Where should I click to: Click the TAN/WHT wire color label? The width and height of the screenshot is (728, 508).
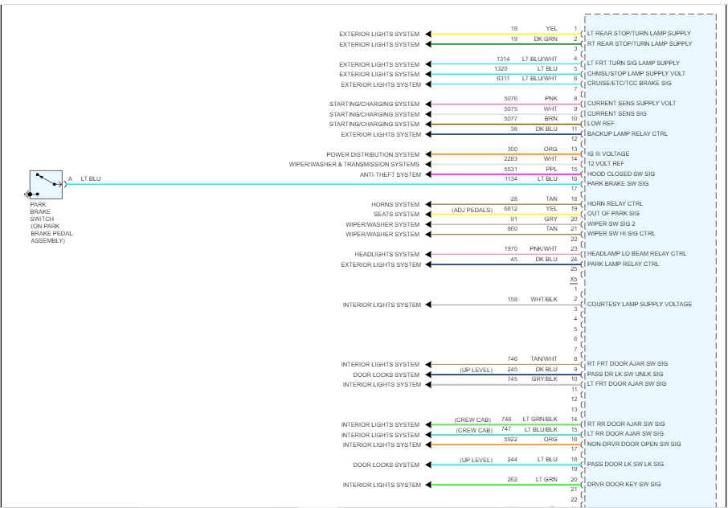point(544,359)
